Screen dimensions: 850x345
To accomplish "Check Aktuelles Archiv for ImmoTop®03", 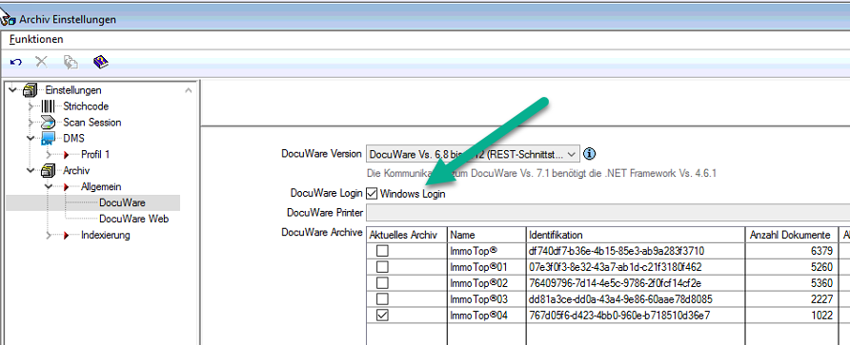I will click(383, 299).
